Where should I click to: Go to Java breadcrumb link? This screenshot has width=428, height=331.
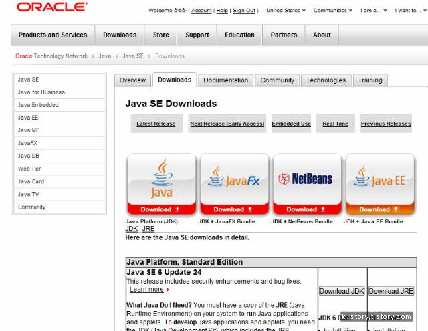105,56
